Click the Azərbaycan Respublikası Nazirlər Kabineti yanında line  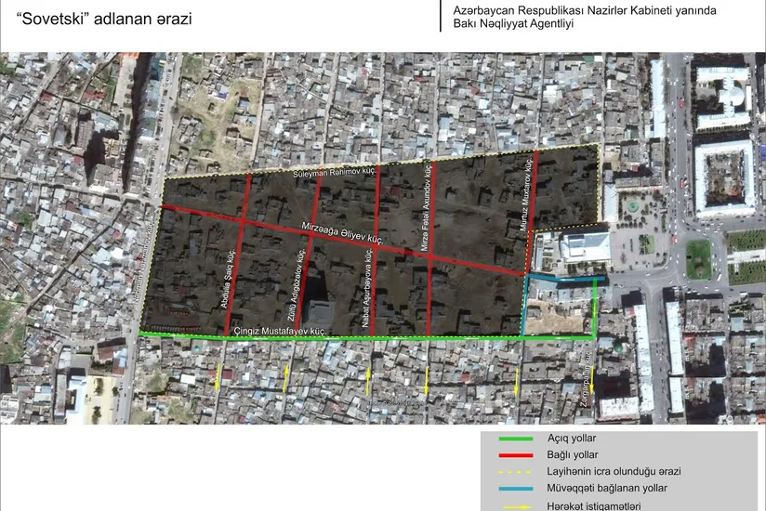pos(585,11)
